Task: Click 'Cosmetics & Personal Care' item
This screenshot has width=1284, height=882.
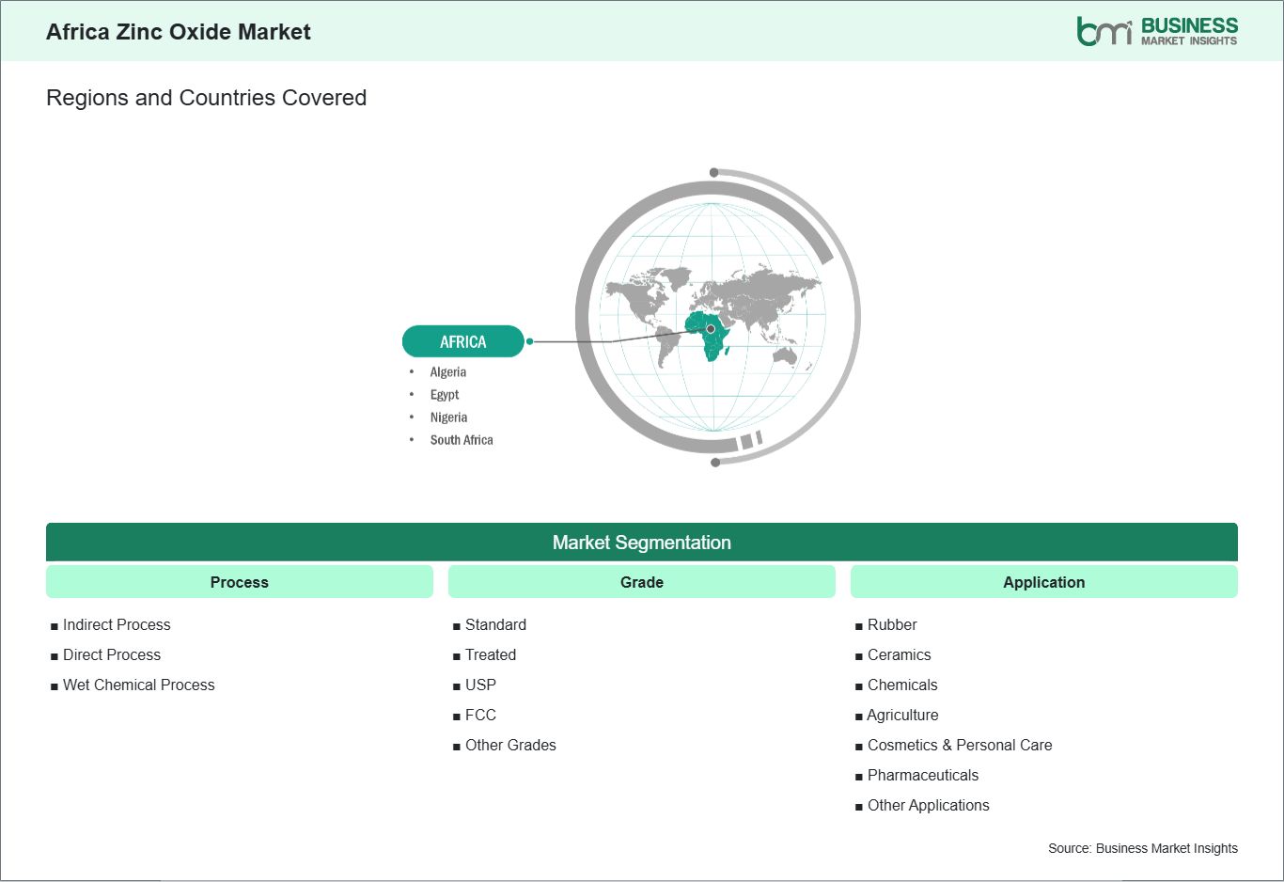Action: (960, 745)
